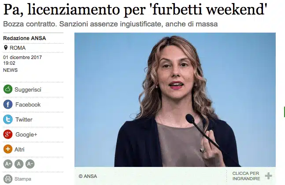Select the Google+ share label

pyautogui.click(x=26, y=134)
